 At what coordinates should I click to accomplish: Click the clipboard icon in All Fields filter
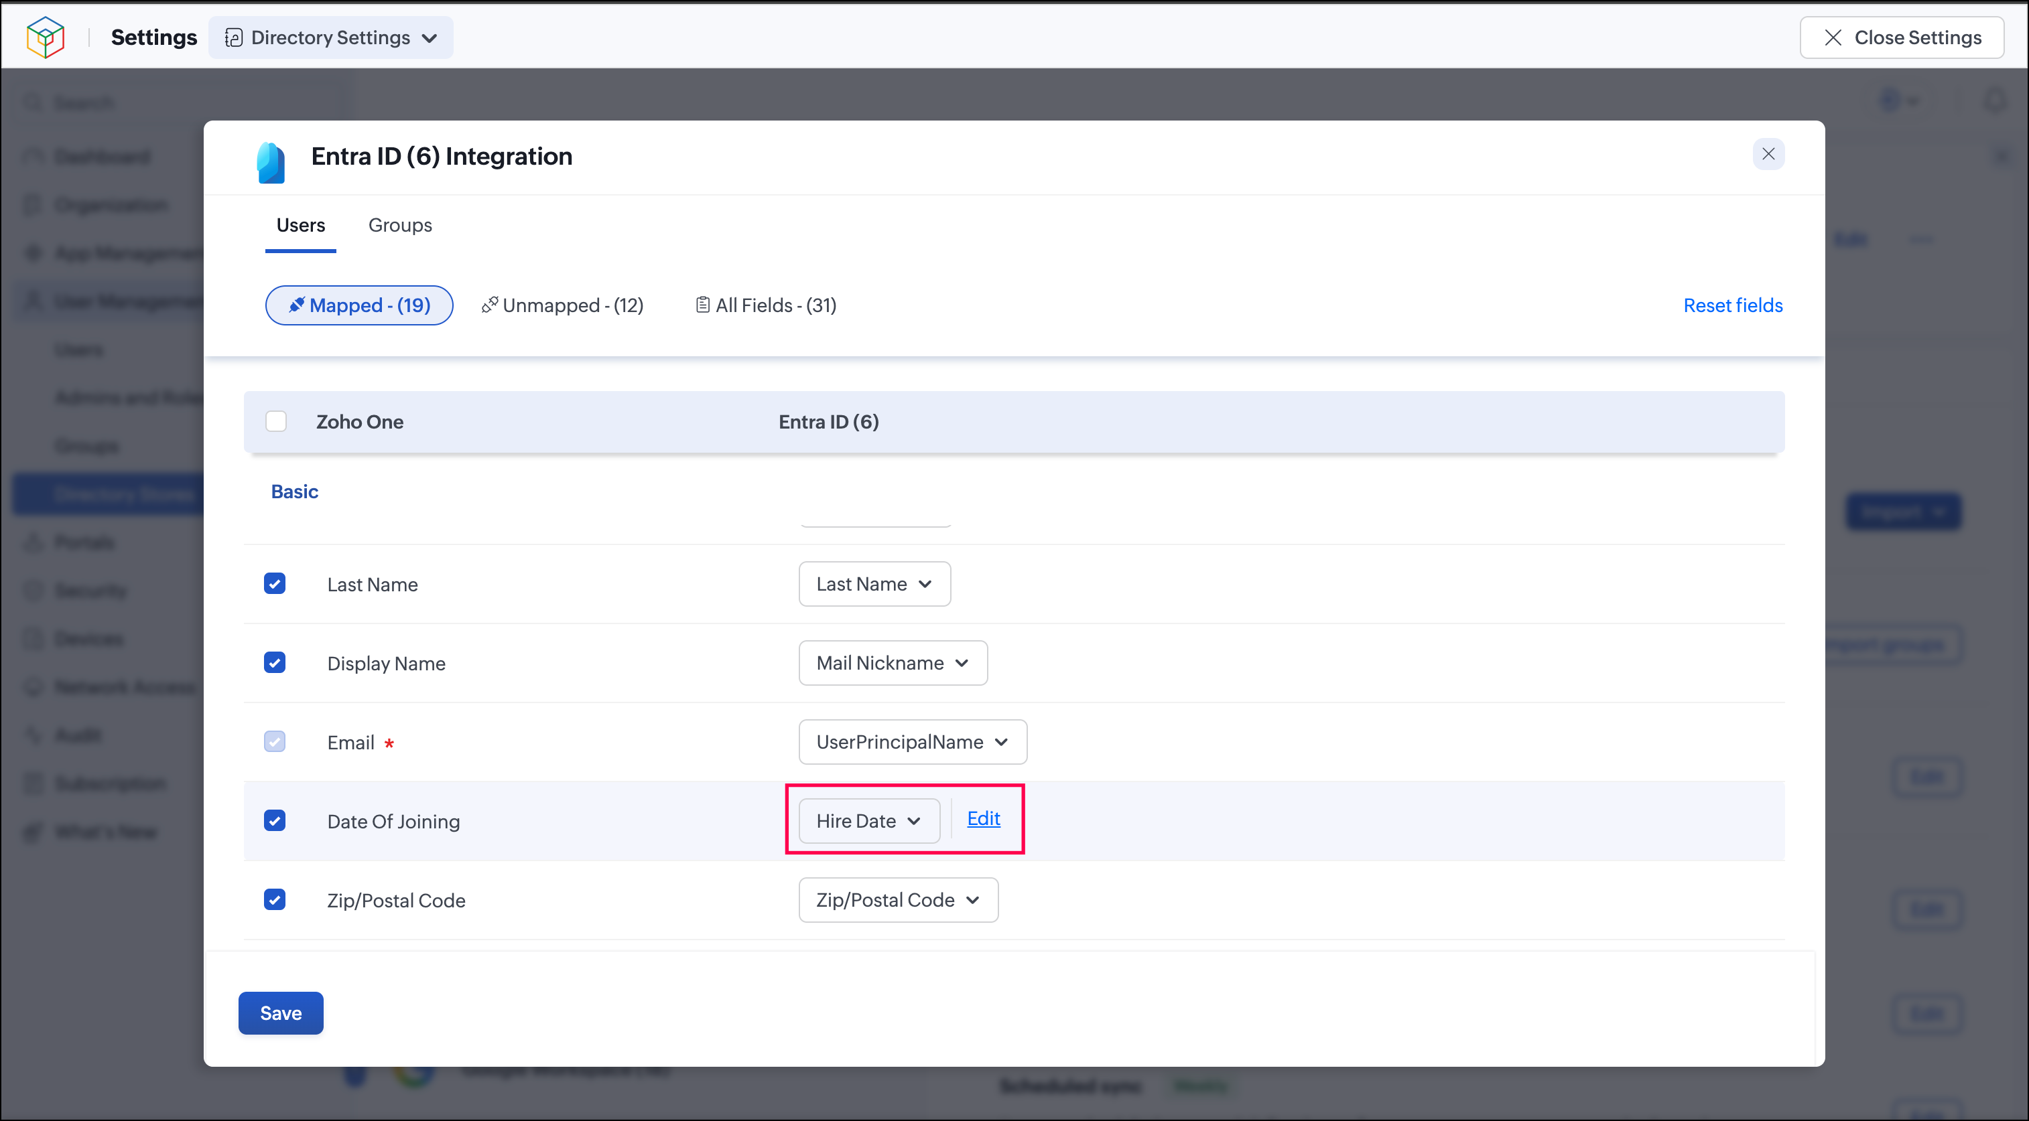click(x=703, y=305)
